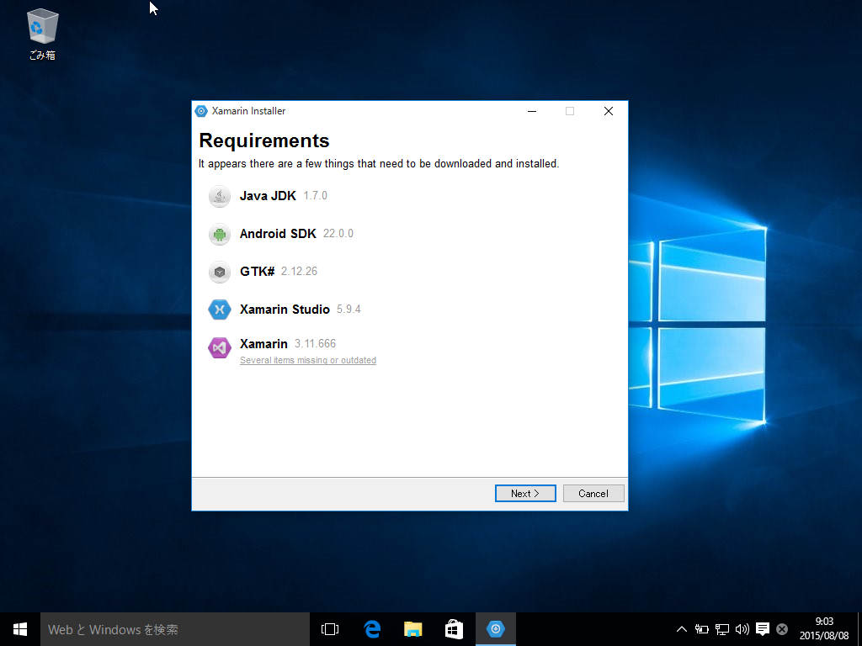The width and height of the screenshot is (862, 646).
Task: Click the volume speaker tray icon
Action: [x=742, y=629]
